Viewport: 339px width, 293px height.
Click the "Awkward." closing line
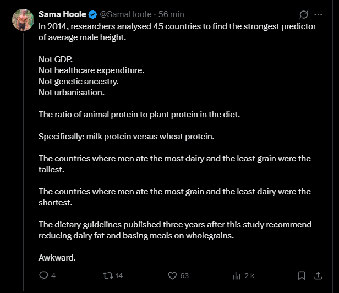click(x=57, y=257)
